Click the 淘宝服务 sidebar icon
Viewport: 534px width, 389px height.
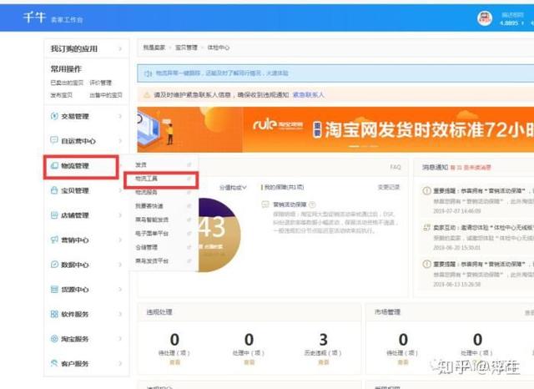coord(54,339)
